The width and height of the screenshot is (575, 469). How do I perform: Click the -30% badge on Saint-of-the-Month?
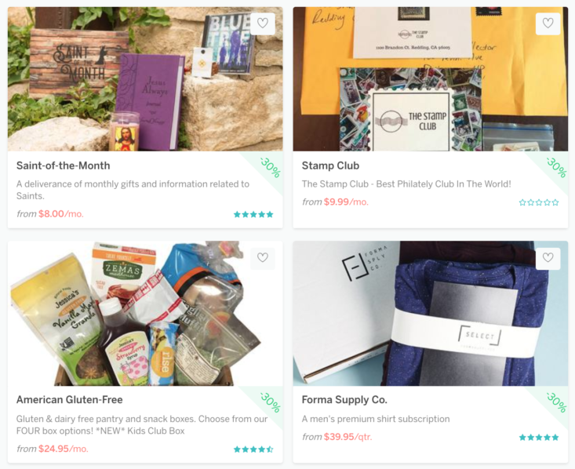271,168
